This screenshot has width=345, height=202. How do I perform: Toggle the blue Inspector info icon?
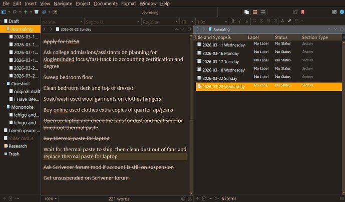(341, 12)
